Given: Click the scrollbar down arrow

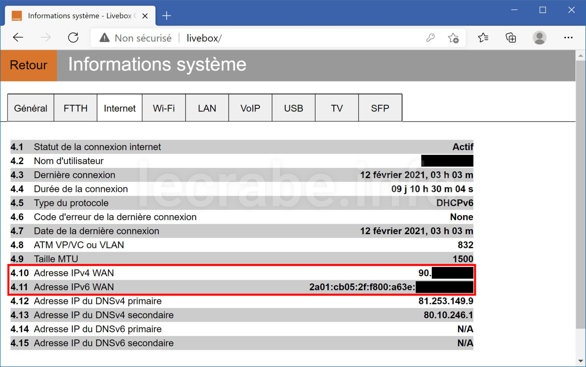Looking at the screenshot, I should click(580, 360).
